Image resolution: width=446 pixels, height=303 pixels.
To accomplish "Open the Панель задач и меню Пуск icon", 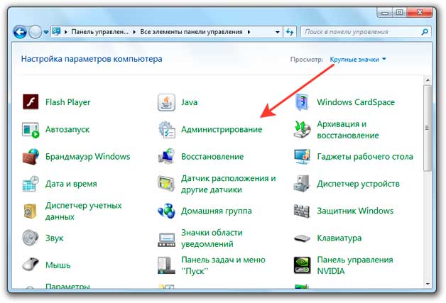I will pyautogui.click(x=166, y=265).
